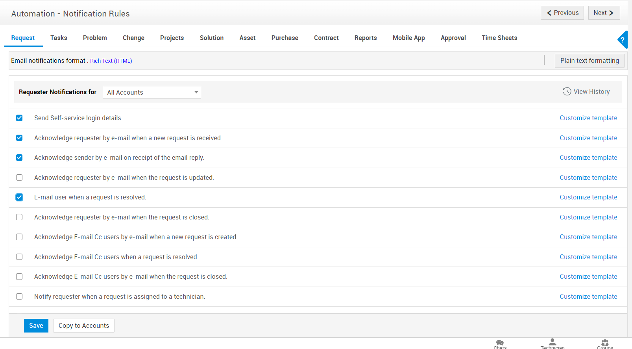632x349 pixels.
Task: Customize template for Self-service login details
Action: (588, 118)
